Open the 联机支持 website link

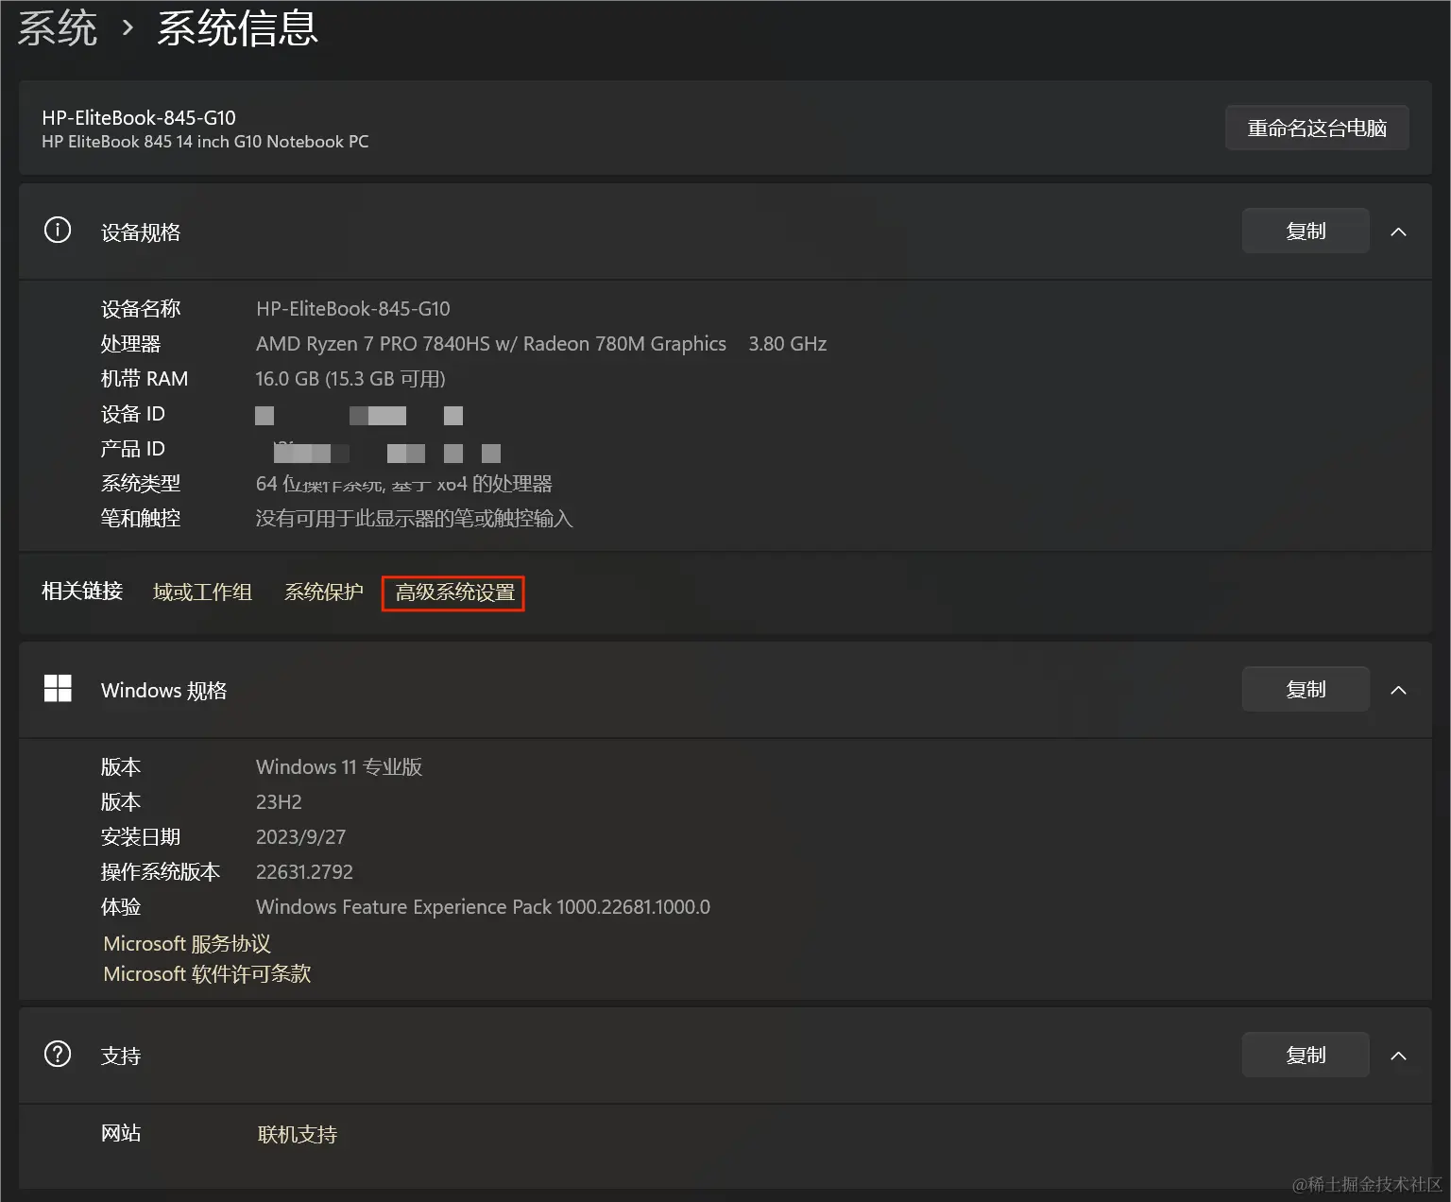coord(297,1134)
